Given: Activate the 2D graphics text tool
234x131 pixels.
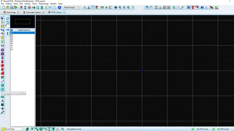Looking at the screenshot, I should (2, 101).
